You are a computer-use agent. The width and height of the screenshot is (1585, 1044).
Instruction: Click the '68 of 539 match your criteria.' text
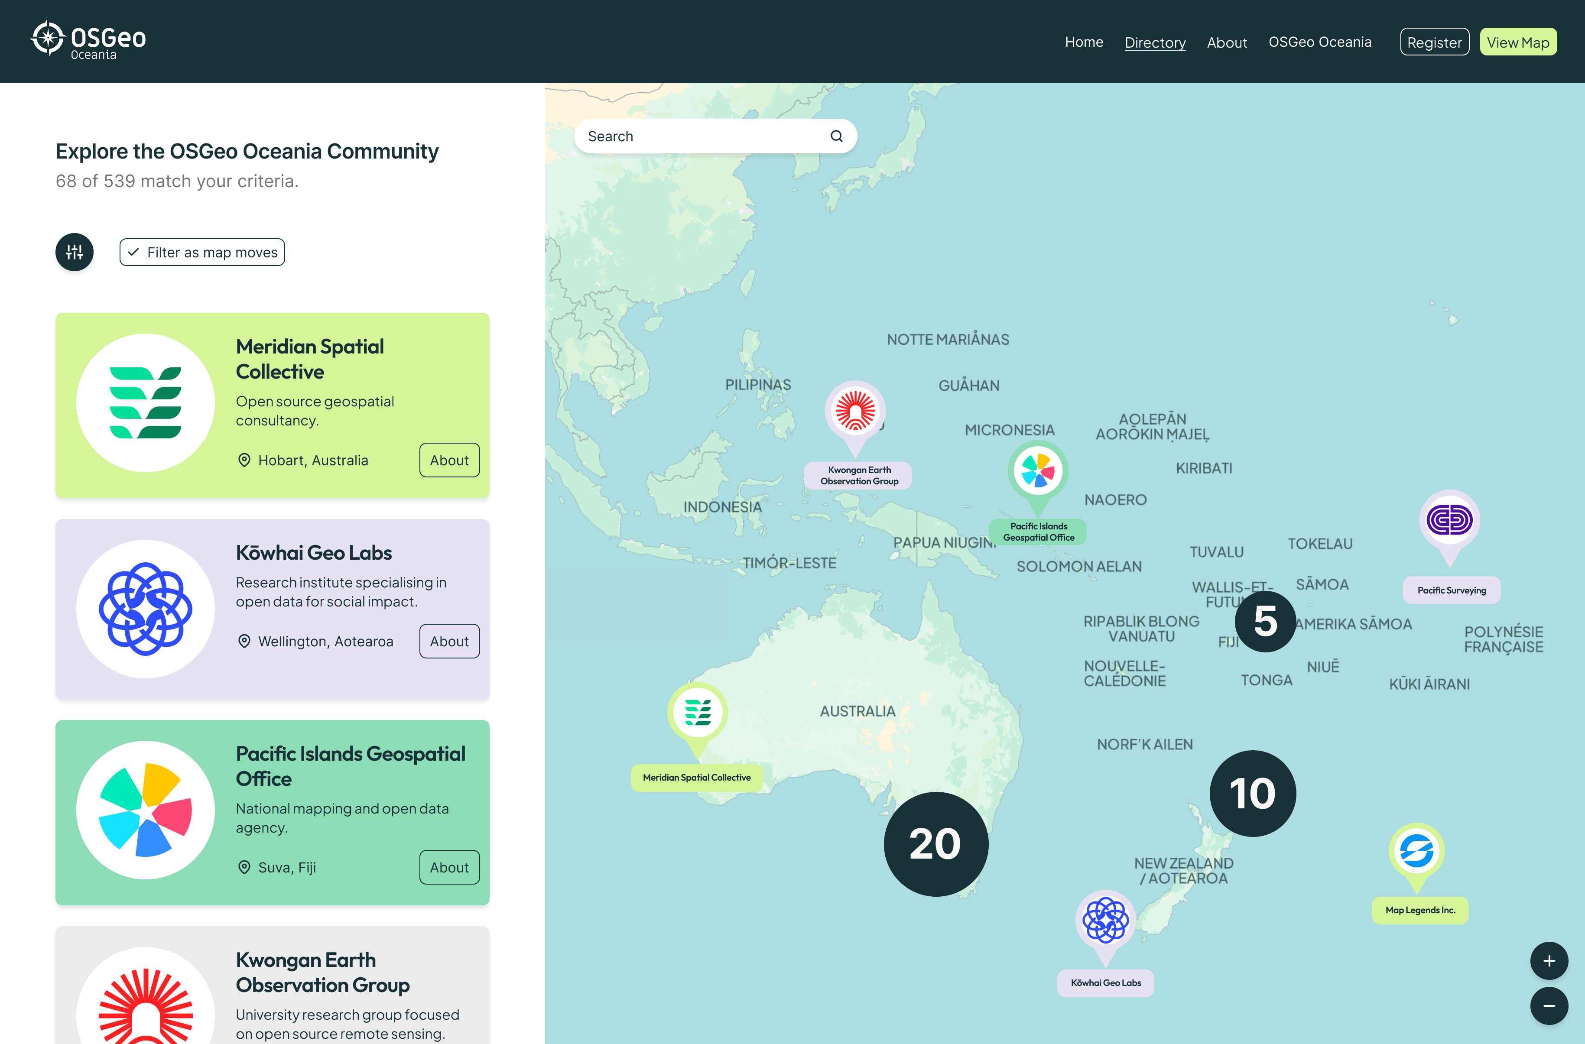click(x=177, y=181)
